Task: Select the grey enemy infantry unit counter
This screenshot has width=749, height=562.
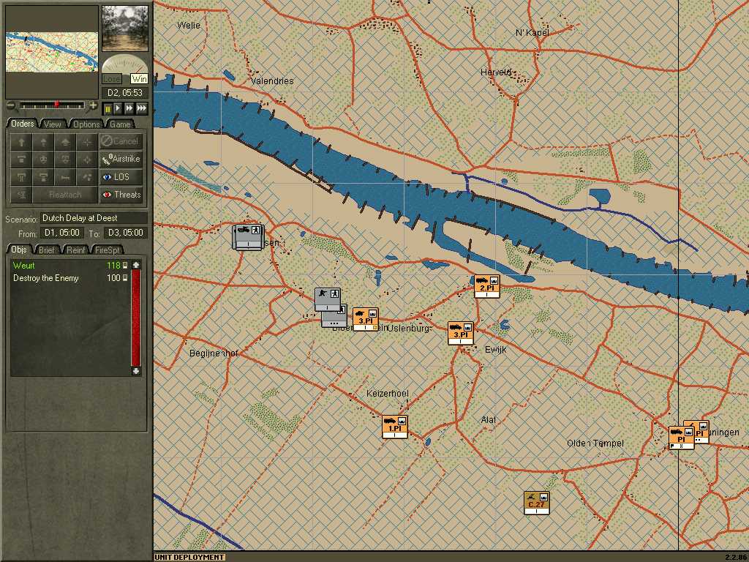Action: pyautogui.click(x=327, y=299)
